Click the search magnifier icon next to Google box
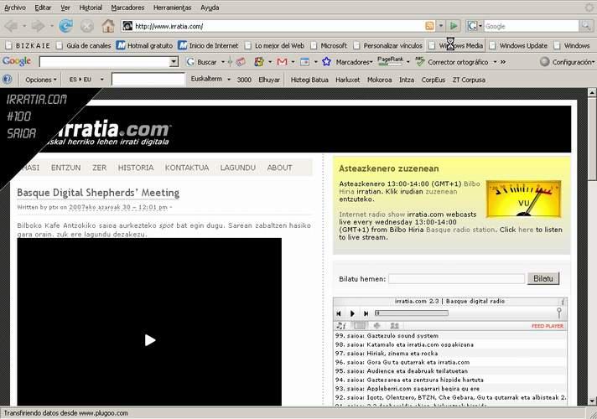 [x=585, y=26]
